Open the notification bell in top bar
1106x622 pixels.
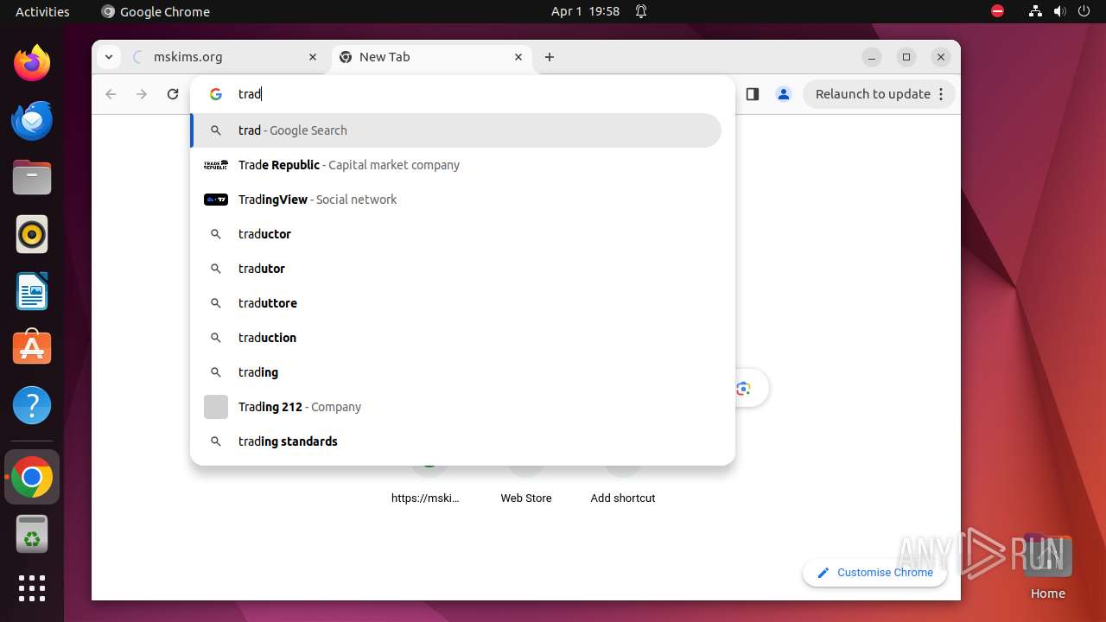coord(641,11)
